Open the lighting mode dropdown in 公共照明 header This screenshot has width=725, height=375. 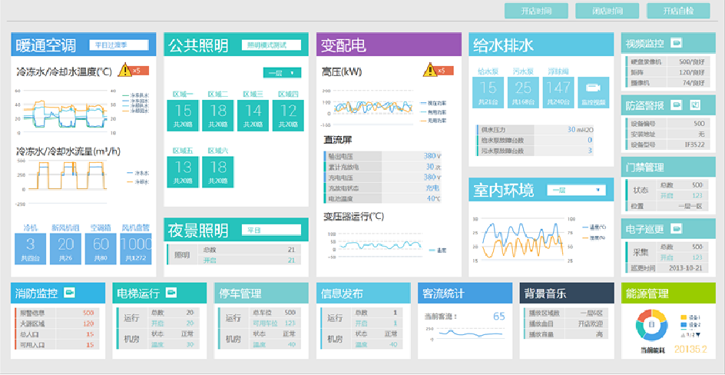point(270,45)
